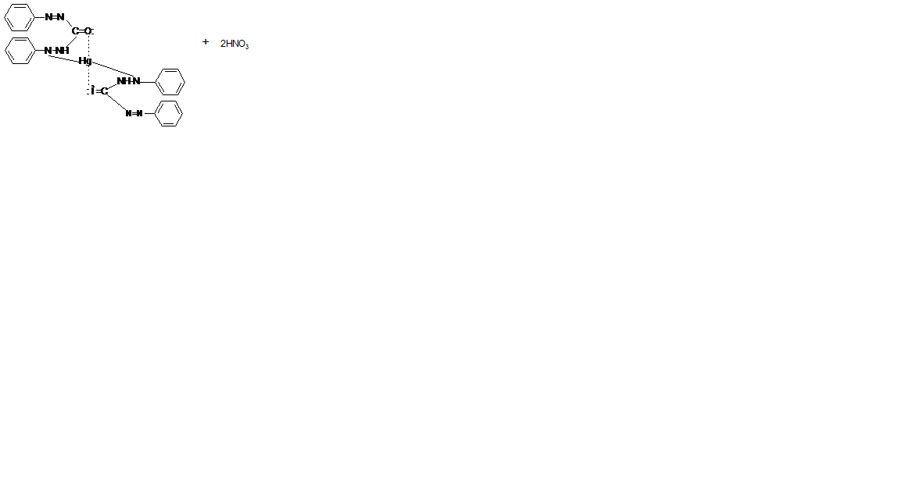Click the bond from I=C to NH-N
Image resolution: width=917 pixels, height=477 pixels.
(113, 87)
